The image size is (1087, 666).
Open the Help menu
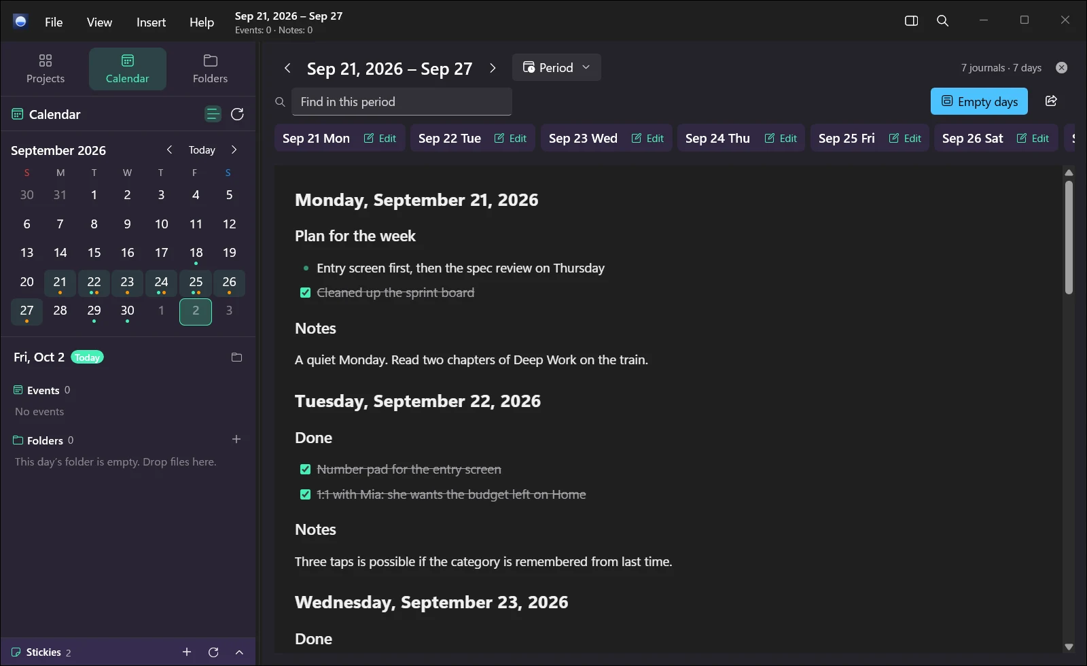pyautogui.click(x=202, y=22)
